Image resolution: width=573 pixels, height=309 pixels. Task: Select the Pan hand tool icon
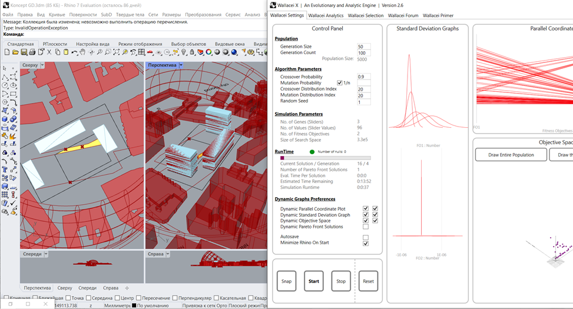82,52
